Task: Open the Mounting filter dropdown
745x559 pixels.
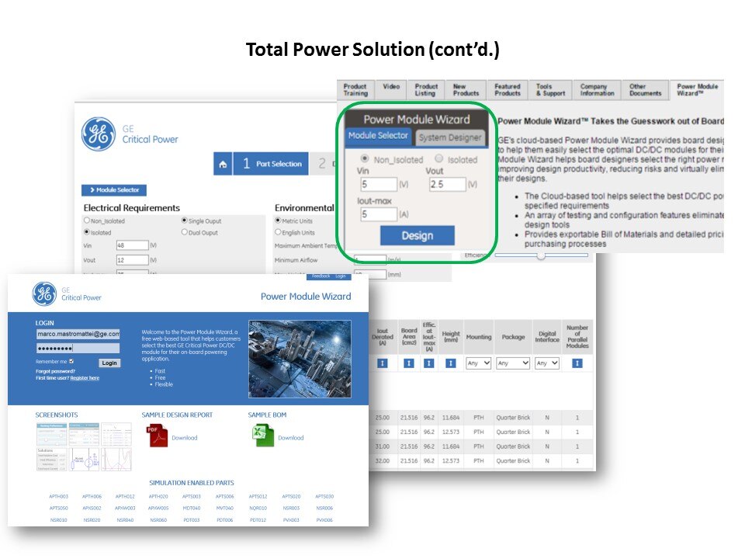Action: click(478, 363)
